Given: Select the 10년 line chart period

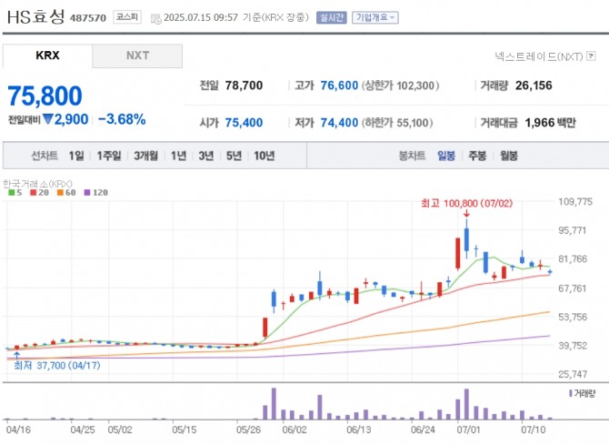Looking at the screenshot, I should click(265, 156).
